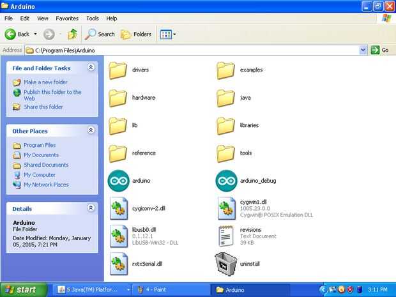Expand the address bar dropdown
This screenshot has width=396, height=297.
[363, 50]
